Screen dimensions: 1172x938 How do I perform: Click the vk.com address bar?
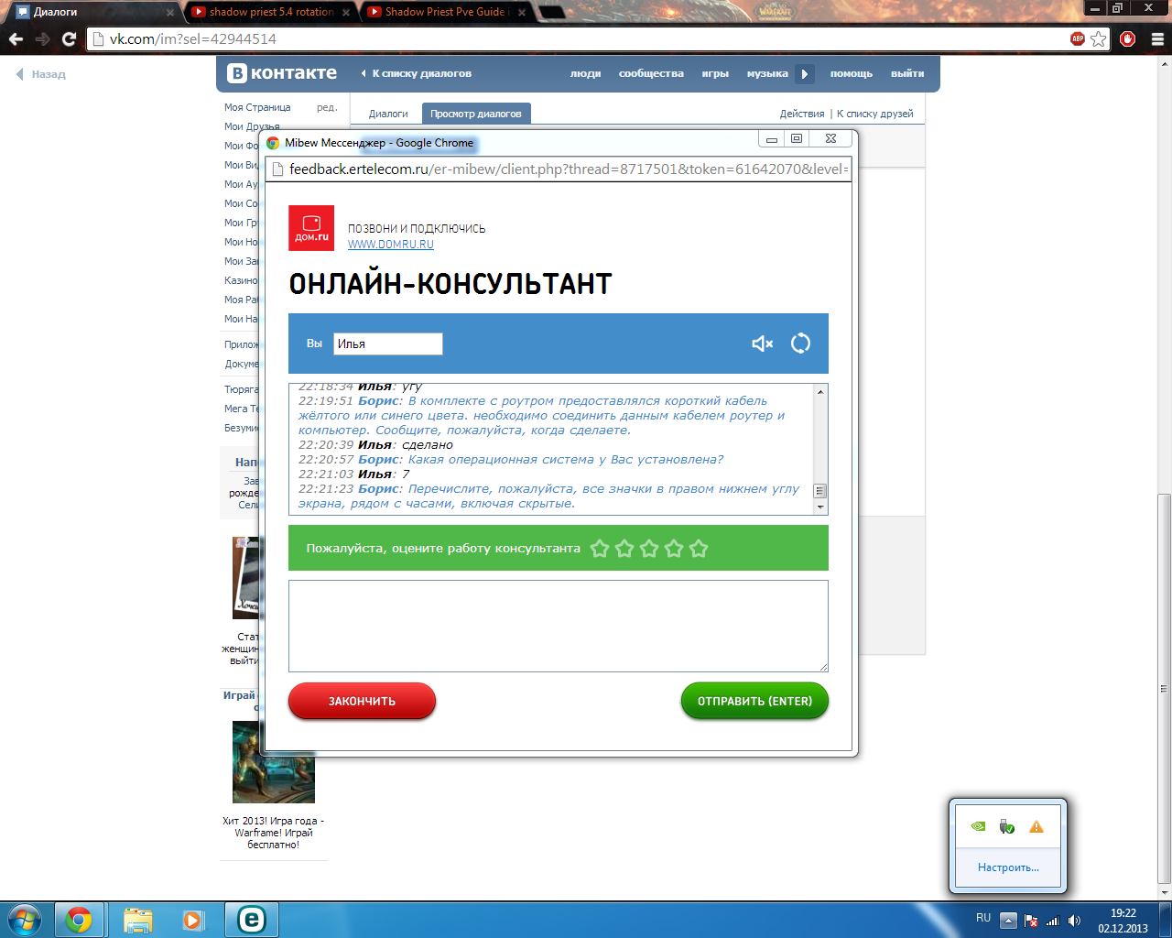577,38
